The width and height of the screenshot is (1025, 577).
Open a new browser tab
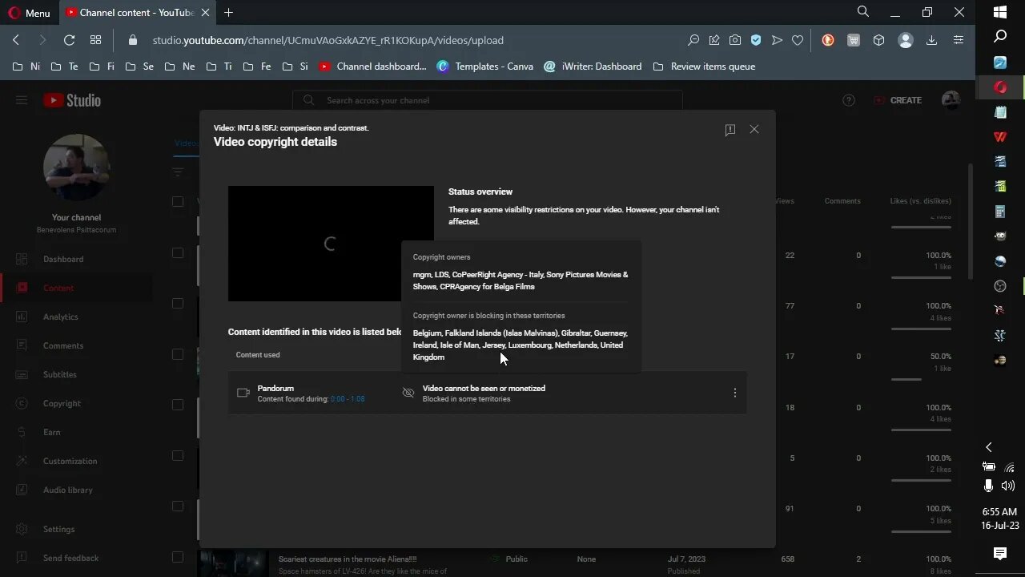tap(228, 13)
